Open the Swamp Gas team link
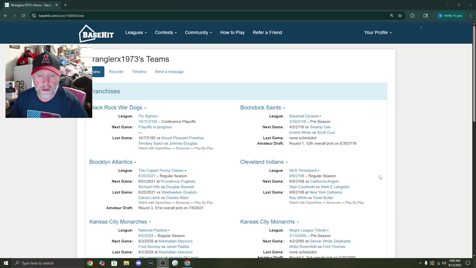The image size is (476, 268). tap(320, 127)
